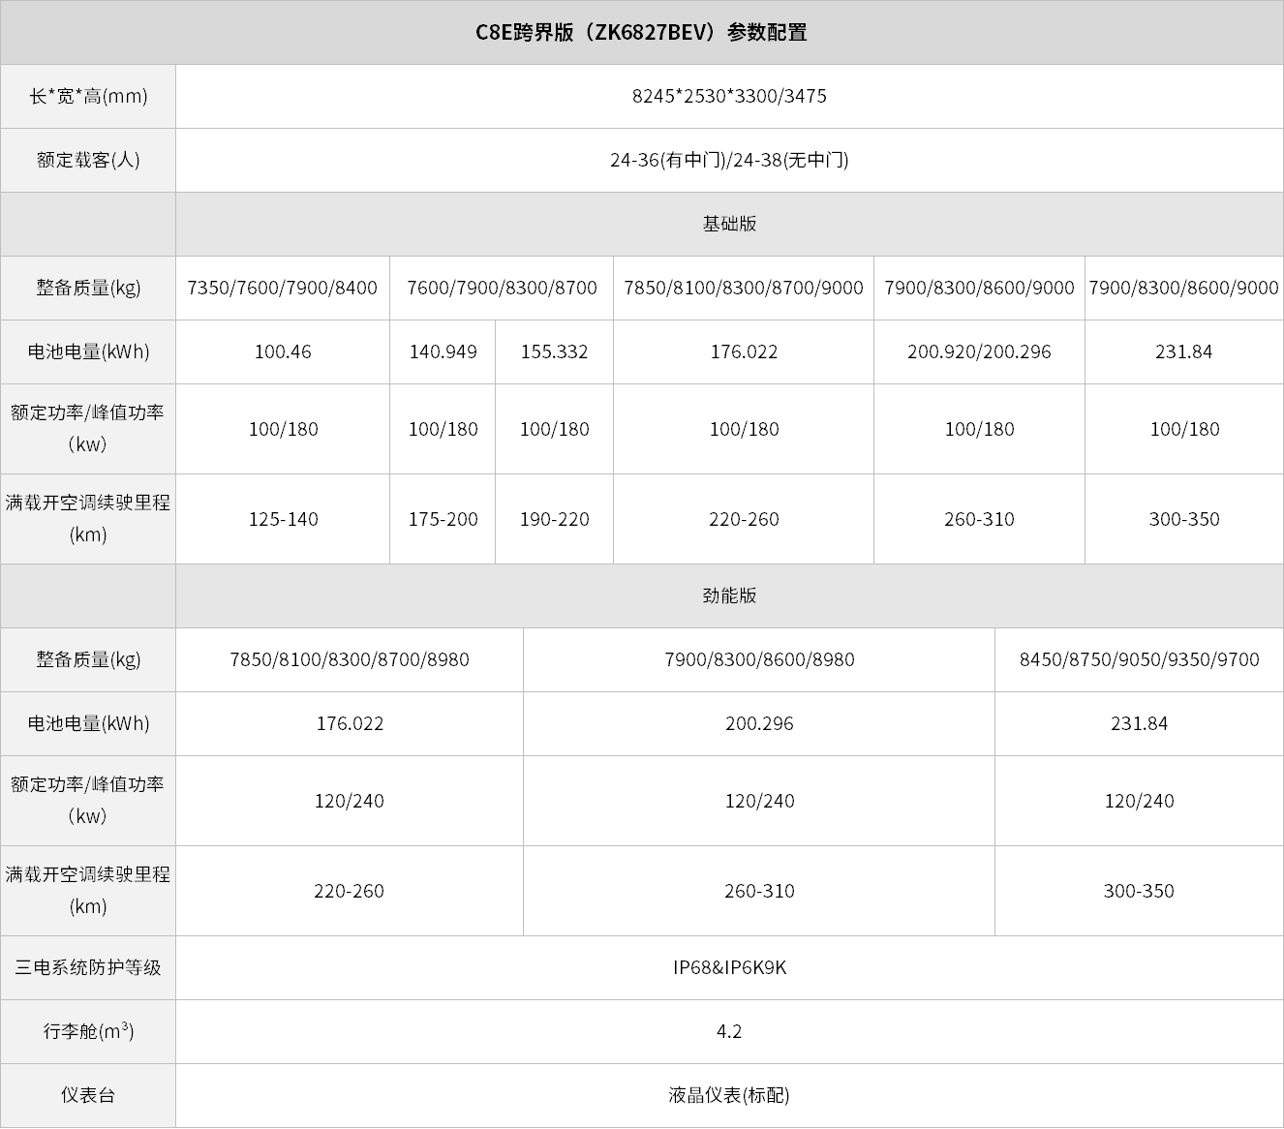
Task: Select the 175-200 range cell
Action: (443, 519)
